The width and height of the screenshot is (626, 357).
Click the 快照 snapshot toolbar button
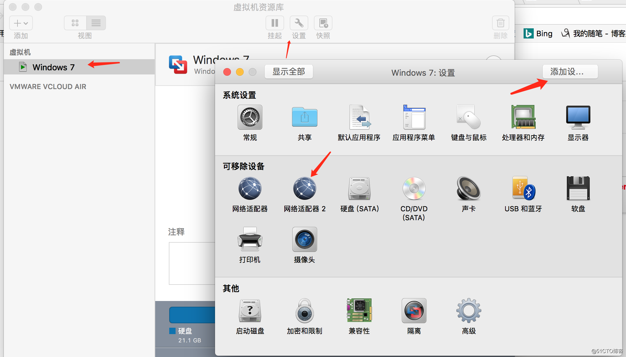tap(323, 23)
